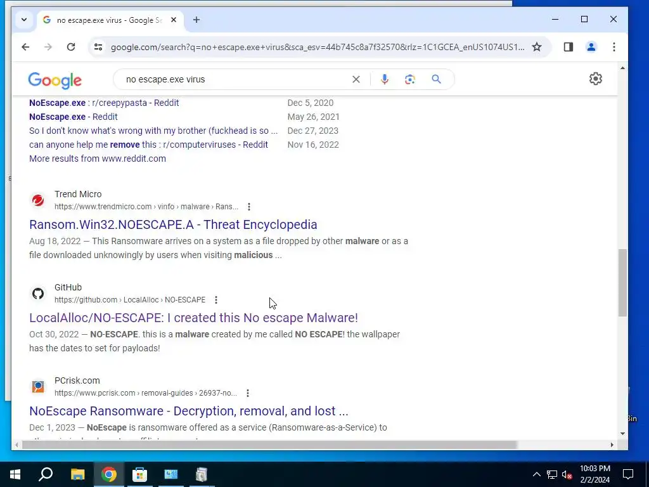
Task: Open 'can anyone help me remove this' link
Action: click(x=148, y=145)
